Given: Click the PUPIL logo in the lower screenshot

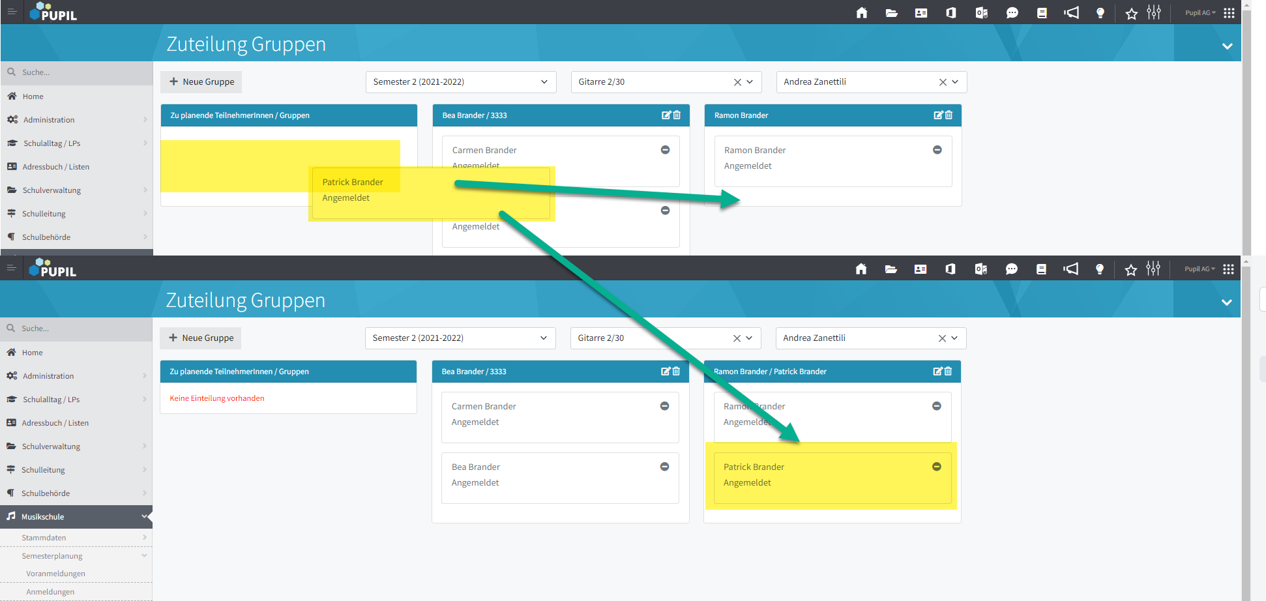Looking at the screenshot, I should (53, 268).
